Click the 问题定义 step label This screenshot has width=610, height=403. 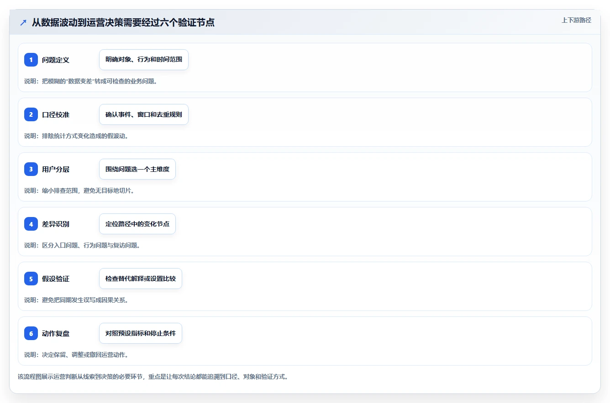click(x=56, y=60)
